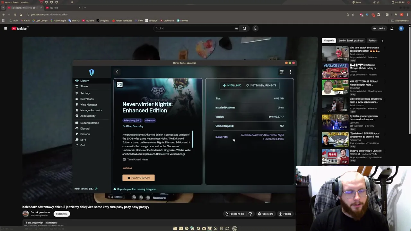The height and width of the screenshot is (231, 411).
Task: Open the YouTube account avatar menu
Action: [401, 28]
